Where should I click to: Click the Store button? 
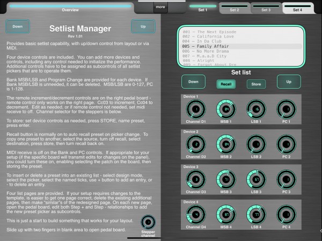click(256, 84)
